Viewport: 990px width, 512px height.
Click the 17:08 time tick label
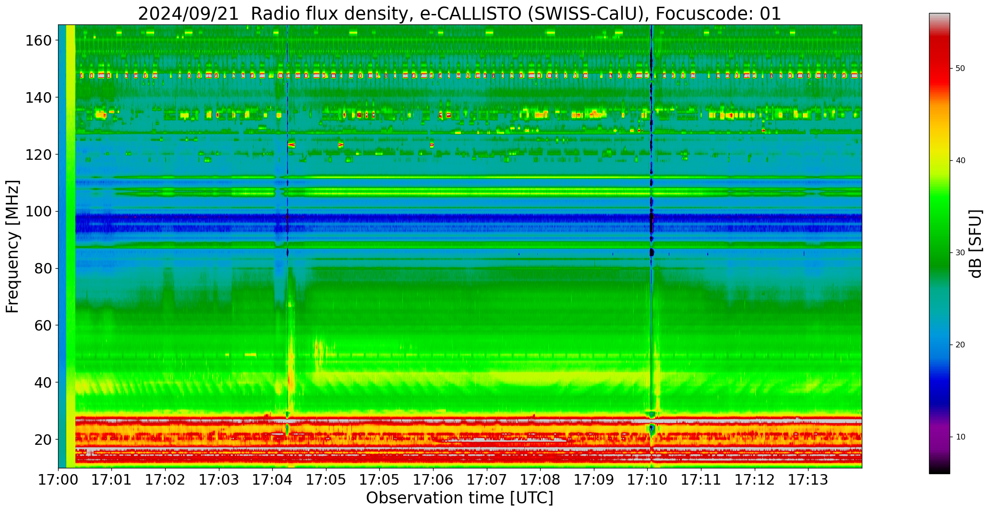click(x=540, y=479)
